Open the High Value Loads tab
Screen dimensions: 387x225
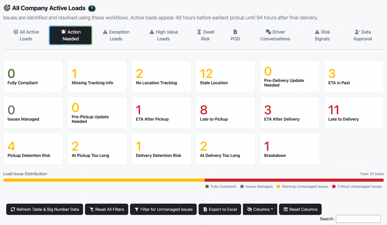click(x=164, y=35)
